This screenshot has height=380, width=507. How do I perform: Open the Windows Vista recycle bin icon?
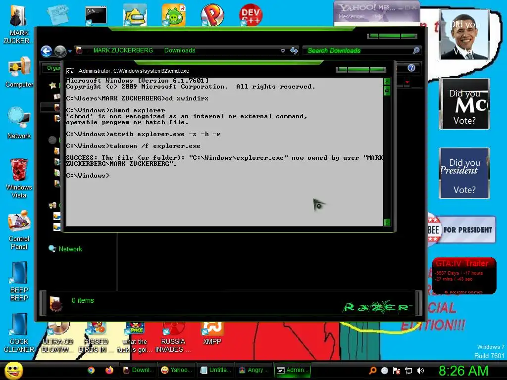(x=19, y=178)
